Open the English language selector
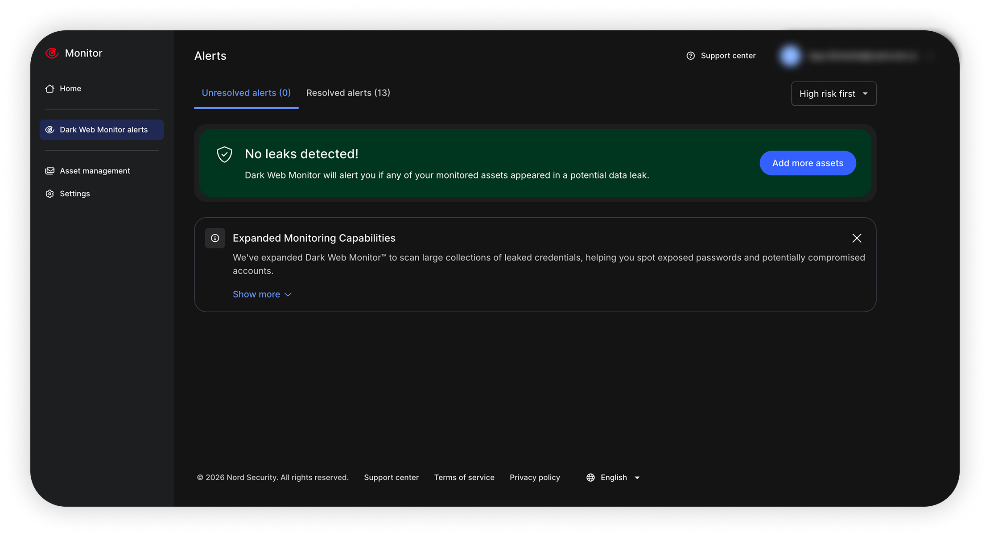This screenshot has height=537, width=990. tap(614, 478)
